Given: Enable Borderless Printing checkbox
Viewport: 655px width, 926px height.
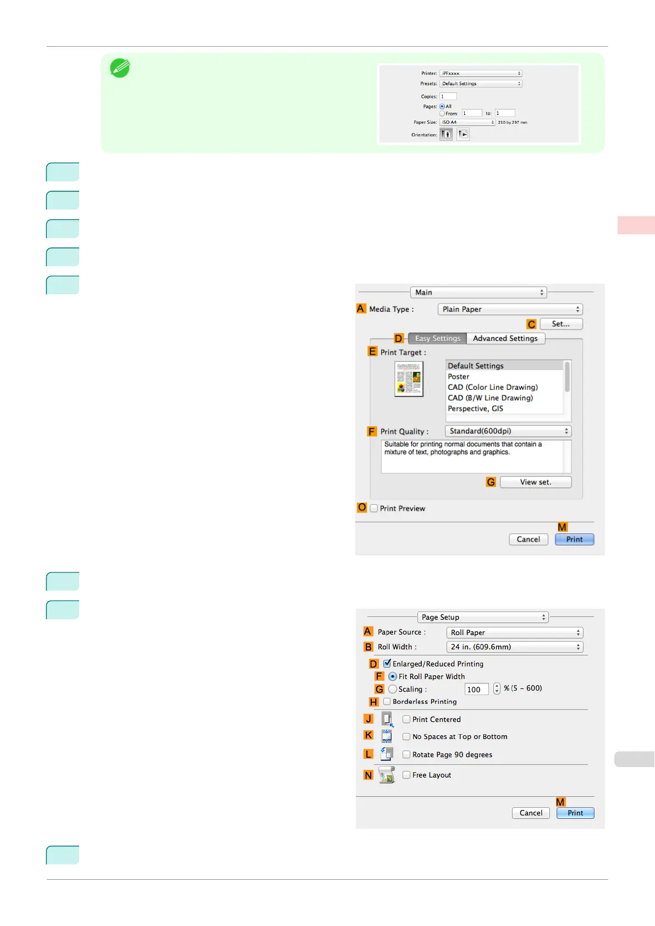Looking at the screenshot, I should 387,702.
